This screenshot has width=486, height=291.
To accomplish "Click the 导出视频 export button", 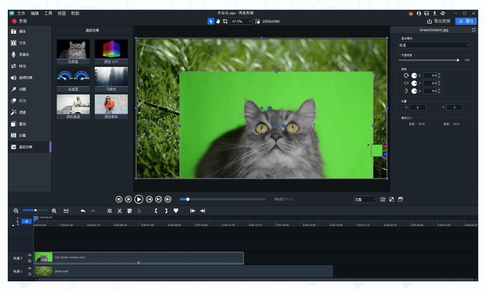I will click(x=439, y=21).
